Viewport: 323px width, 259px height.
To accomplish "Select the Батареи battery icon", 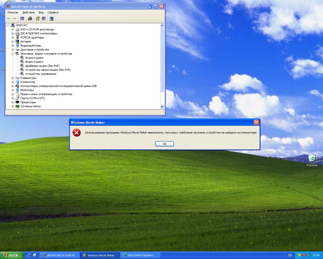I will pyautogui.click(x=17, y=41).
